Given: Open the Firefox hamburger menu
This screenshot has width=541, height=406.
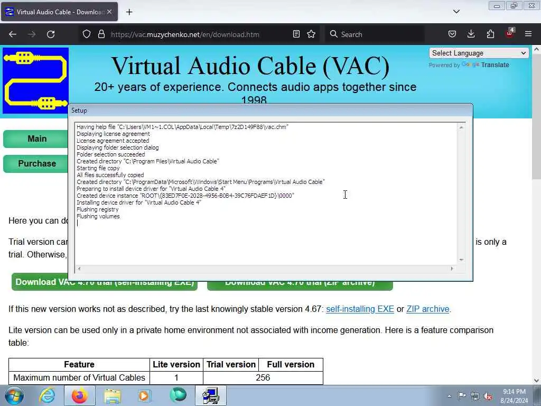Looking at the screenshot, I should pos(528,34).
